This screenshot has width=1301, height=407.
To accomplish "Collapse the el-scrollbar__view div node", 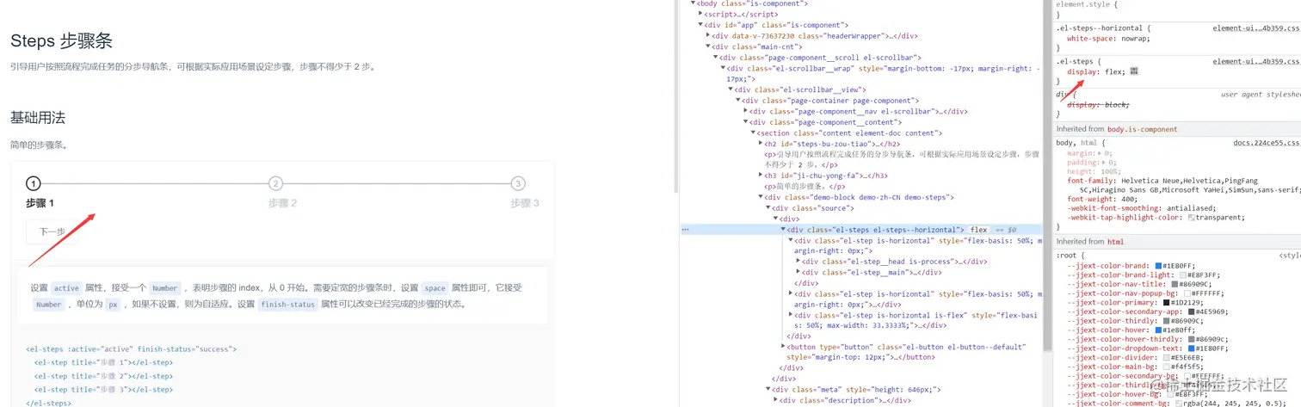I will click(730, 89).
